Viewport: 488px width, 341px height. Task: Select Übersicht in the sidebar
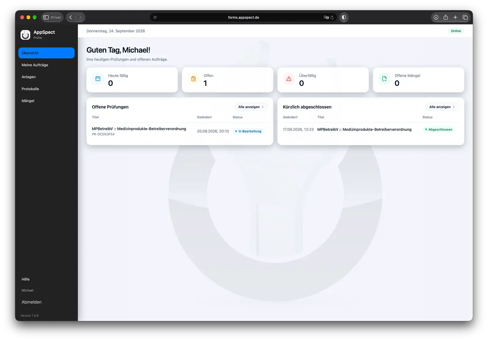(46, 53)
